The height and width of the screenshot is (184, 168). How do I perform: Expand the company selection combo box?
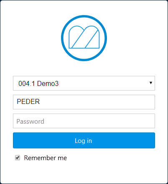coord(84,83)
